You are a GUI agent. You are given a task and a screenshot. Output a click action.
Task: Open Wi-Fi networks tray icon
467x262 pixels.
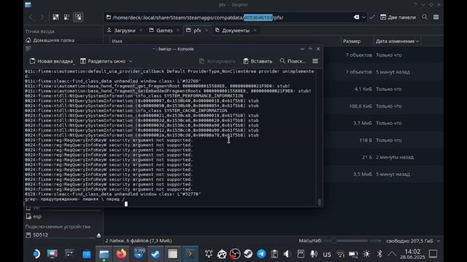click(340, 254)
